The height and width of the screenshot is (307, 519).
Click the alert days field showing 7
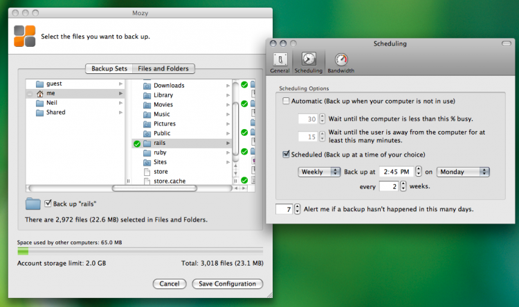click(x=284, y=209)
